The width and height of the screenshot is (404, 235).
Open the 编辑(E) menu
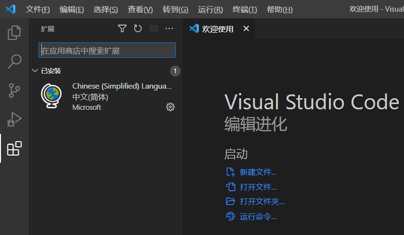coord(72,10)
